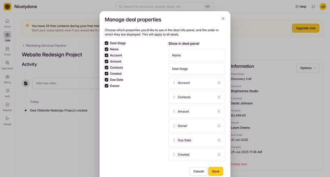This screenshot has height=177, width=330.
Task: Open the chat messages icon in the header
Action: tap(313, 7)
